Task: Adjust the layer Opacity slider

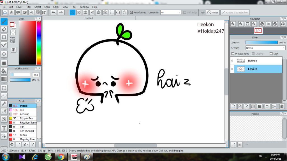Action: tap(261, 42)
